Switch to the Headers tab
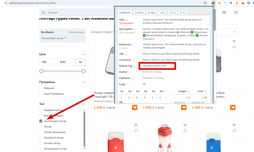Viewport: 254px width, 152px height. point(139,13)
